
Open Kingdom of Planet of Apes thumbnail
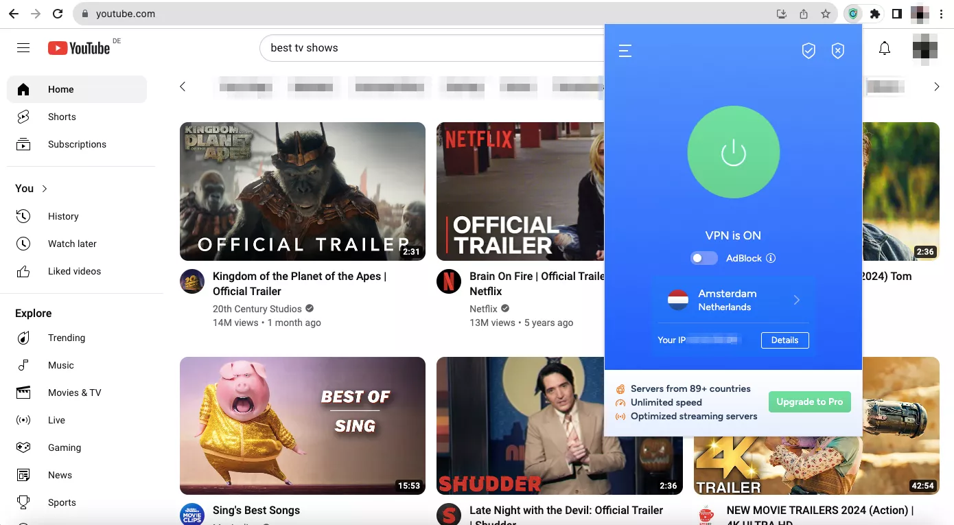coord(302,191)
